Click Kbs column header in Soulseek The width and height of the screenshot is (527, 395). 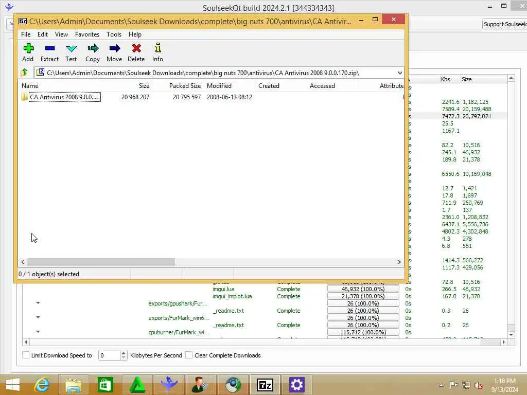coord(445,79)
